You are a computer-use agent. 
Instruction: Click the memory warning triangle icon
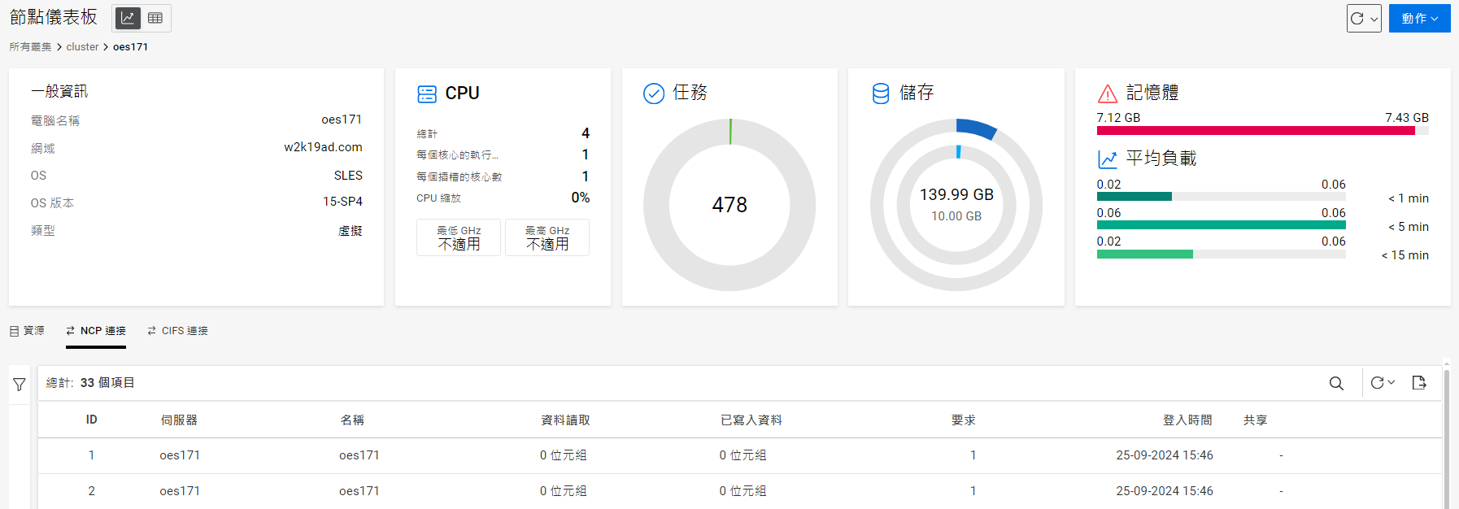click(x=1107, y=94)
